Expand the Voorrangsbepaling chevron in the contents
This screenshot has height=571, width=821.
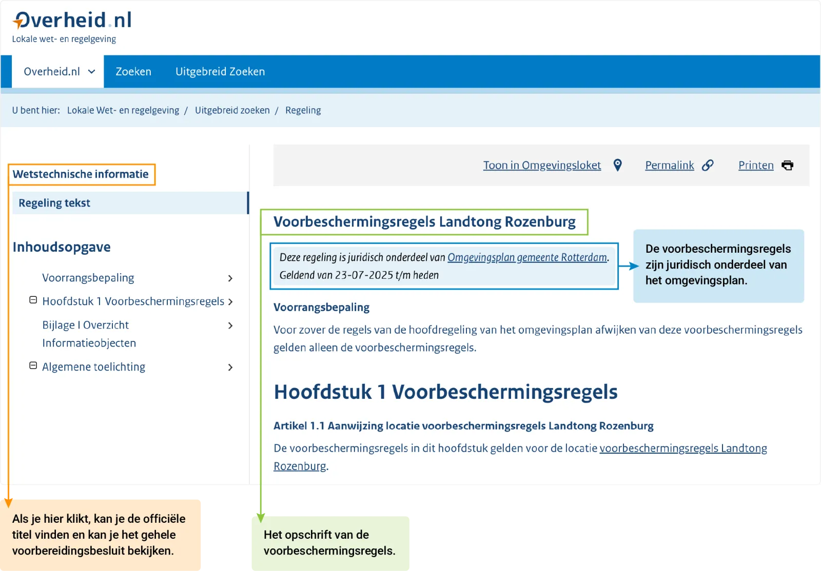pos(231,278)
